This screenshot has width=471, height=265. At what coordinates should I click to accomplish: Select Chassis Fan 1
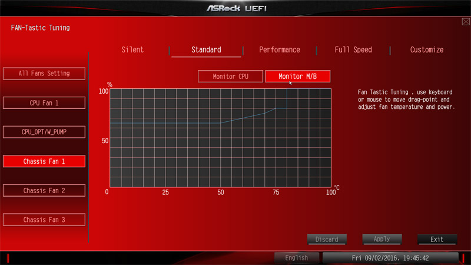click(x=44, y=161)
